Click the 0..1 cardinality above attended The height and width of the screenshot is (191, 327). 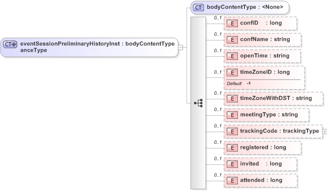click(x=218, y=175)
